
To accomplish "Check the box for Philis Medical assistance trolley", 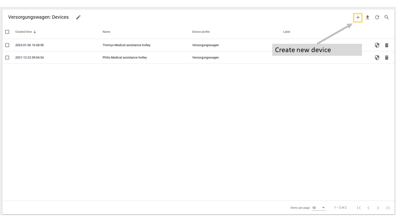I will point(7,58).
